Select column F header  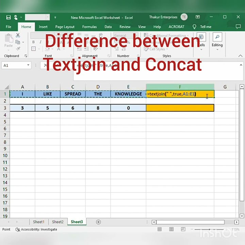pos(180,87)
